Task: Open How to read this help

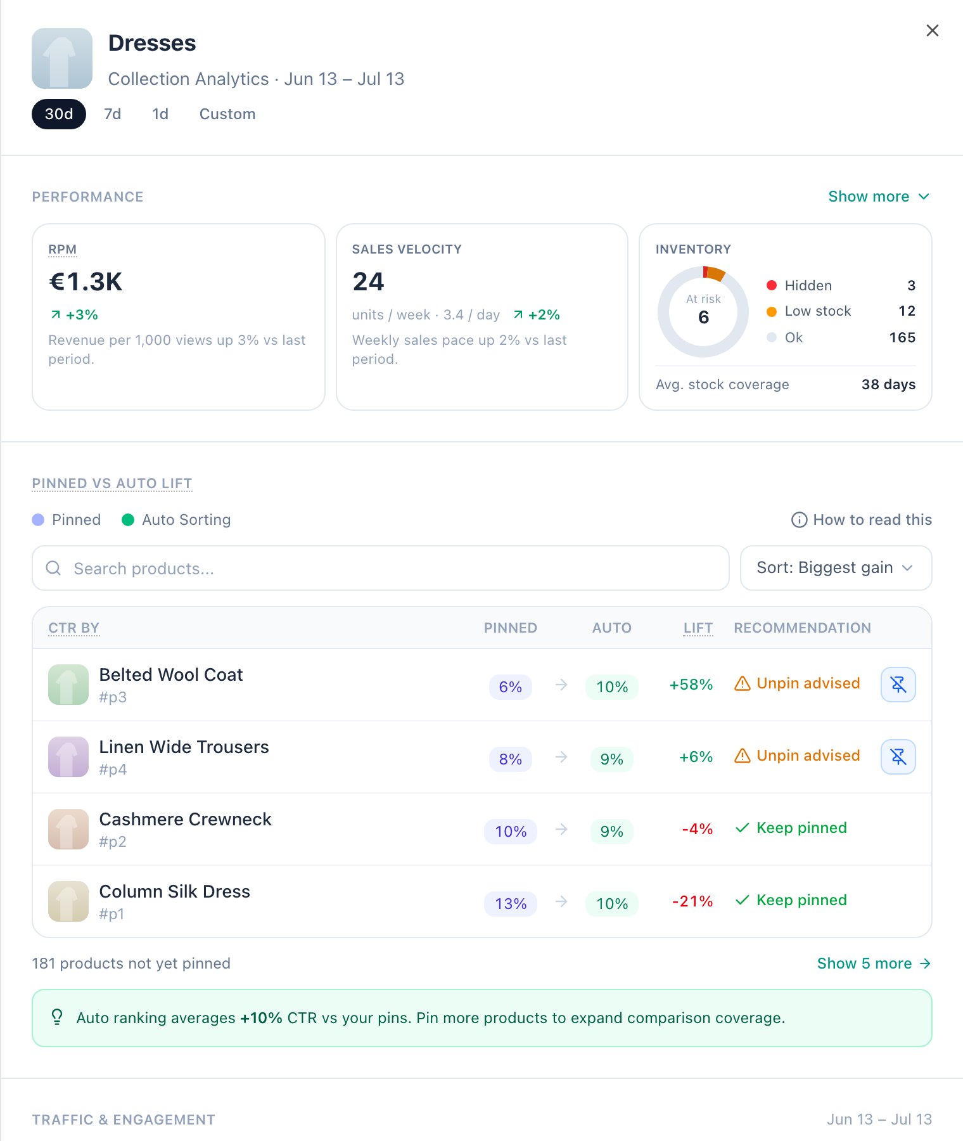Action: click(x=862, y=520)
